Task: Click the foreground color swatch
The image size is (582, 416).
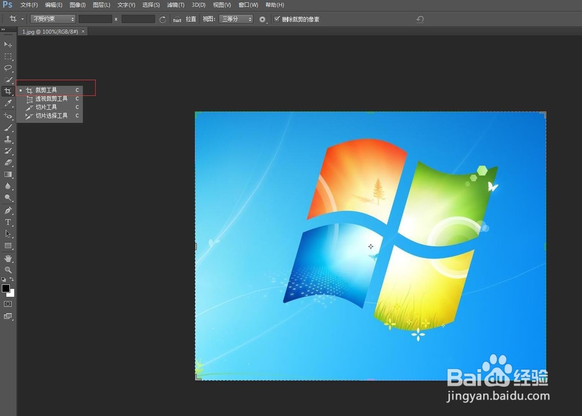Action: click(6, 288)
